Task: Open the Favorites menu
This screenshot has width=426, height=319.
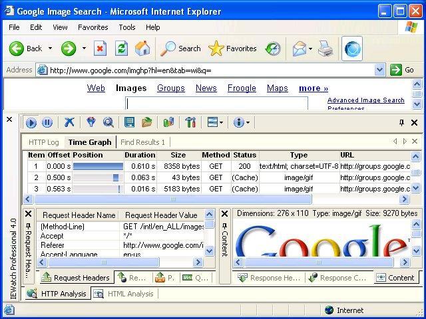Action: [x=93, y=27]
